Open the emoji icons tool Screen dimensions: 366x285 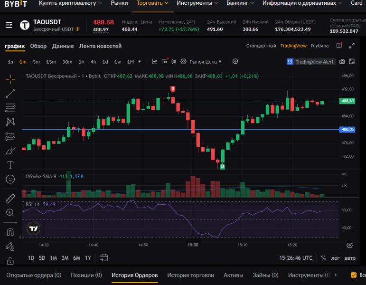10,179
